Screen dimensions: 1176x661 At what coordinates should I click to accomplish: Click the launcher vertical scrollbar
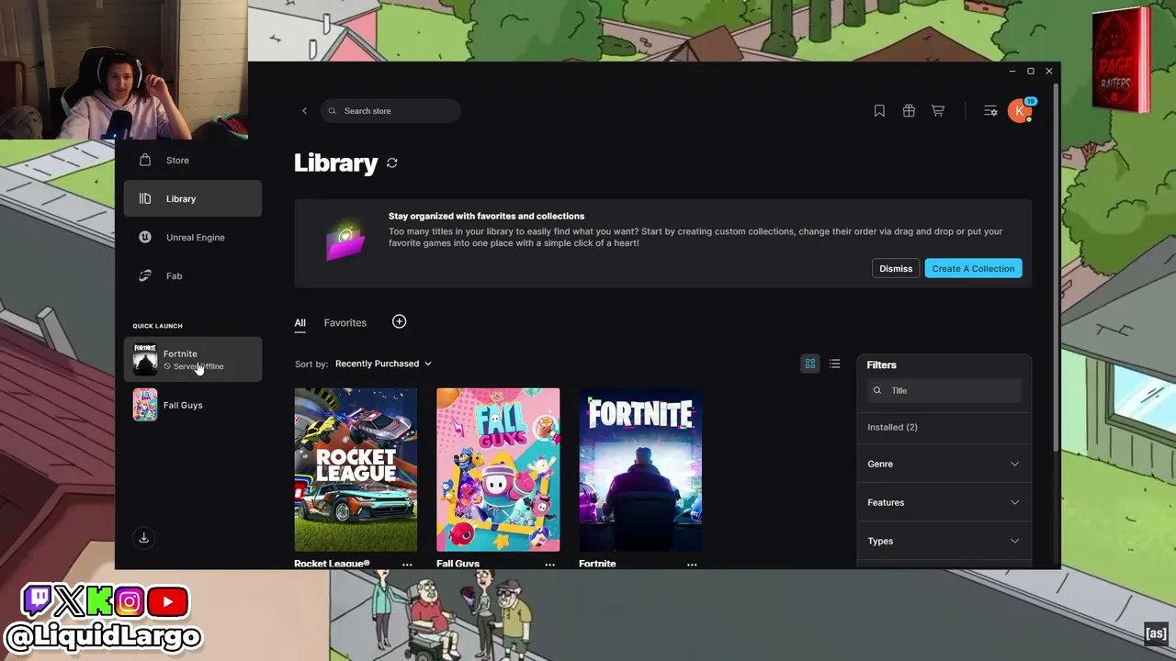1057,266
